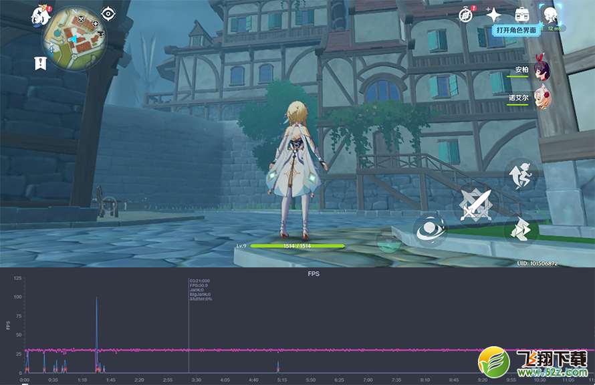This screenshot has width=595, height=385.
Task: Click the 100 FPS axis label
Action: click(x=17, y=297)
